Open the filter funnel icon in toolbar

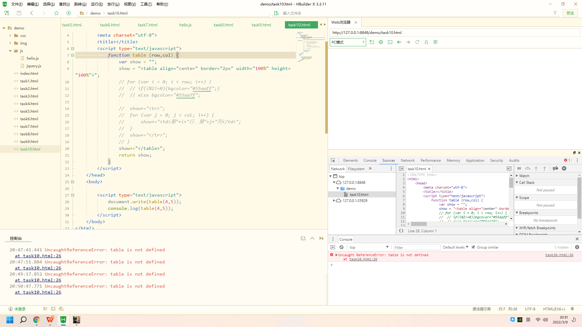[555, 13]
